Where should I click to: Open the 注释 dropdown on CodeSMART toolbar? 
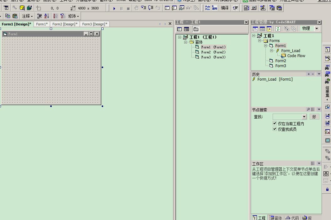32,16
